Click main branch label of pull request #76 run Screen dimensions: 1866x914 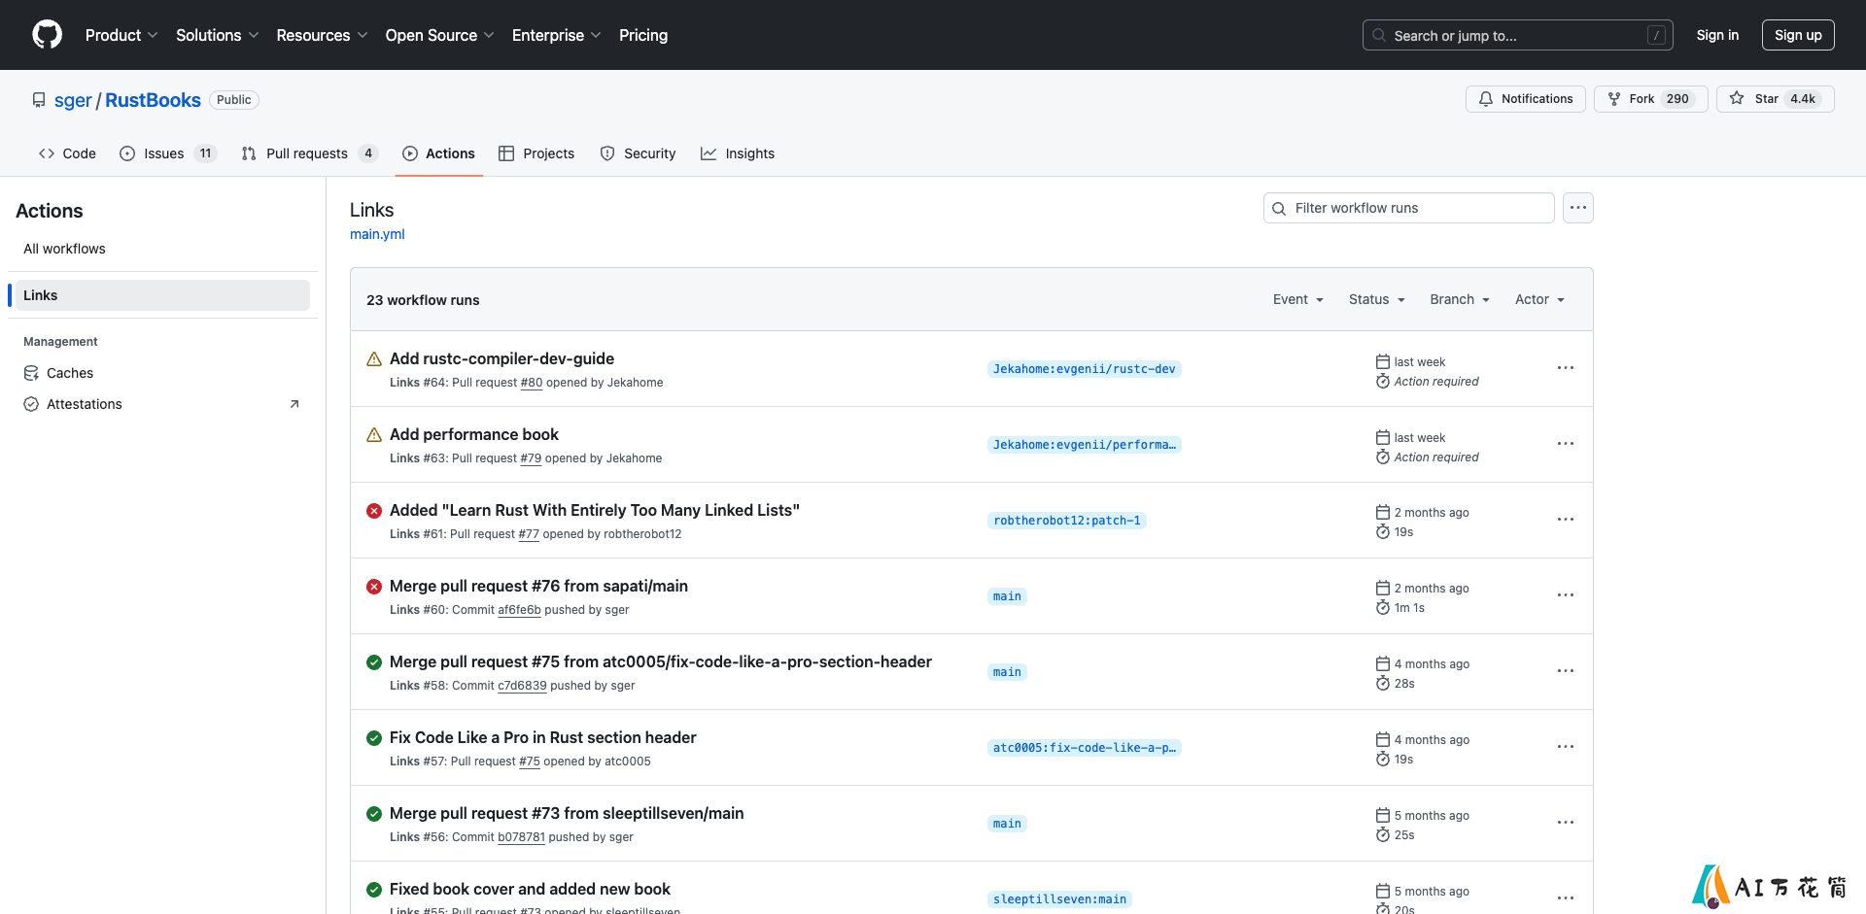[x=1007, y=596]
